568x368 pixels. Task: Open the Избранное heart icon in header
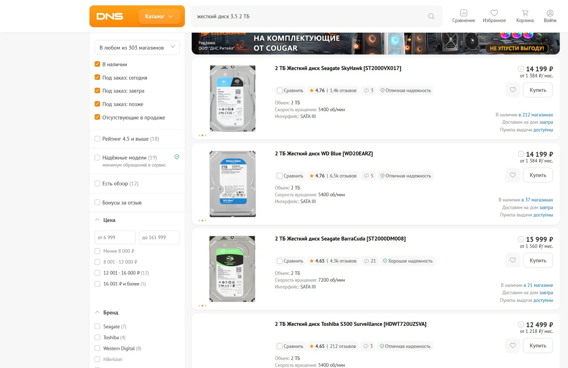pyautogui.click(x=494, y=13)
